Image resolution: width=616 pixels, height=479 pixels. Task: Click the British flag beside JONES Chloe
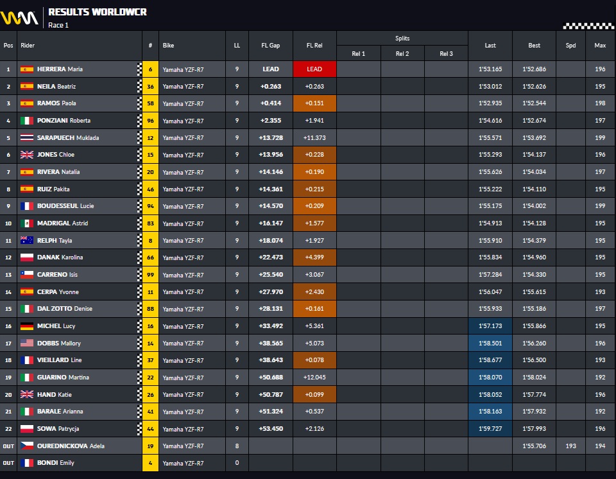pos(27,155)
